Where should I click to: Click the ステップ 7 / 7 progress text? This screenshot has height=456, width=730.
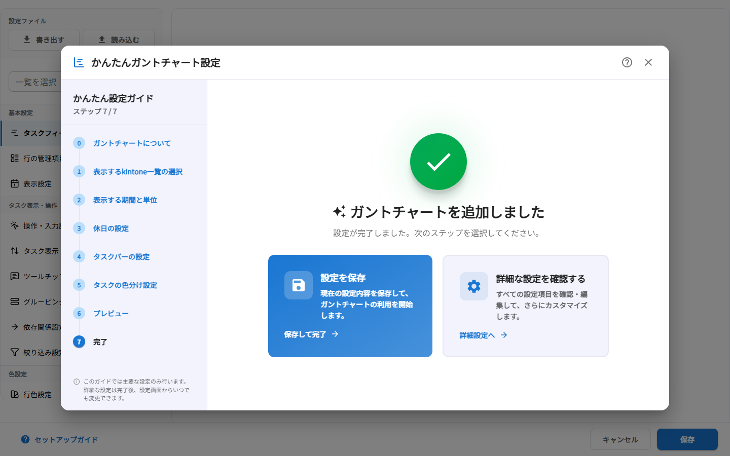(x=95, y=111)
